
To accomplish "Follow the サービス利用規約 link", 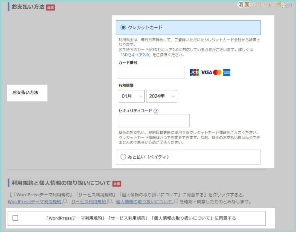I will (x=88, y=202).
